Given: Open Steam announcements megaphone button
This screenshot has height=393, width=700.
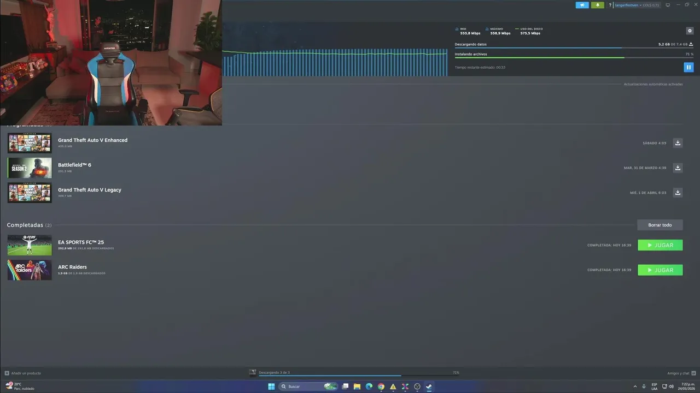Looking at the screenshot, I should [x=582, y=5].
